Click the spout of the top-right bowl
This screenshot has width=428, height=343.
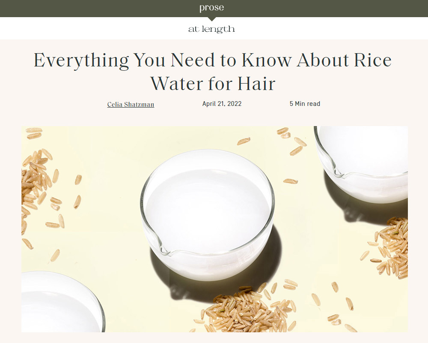(x=338, y=173)
